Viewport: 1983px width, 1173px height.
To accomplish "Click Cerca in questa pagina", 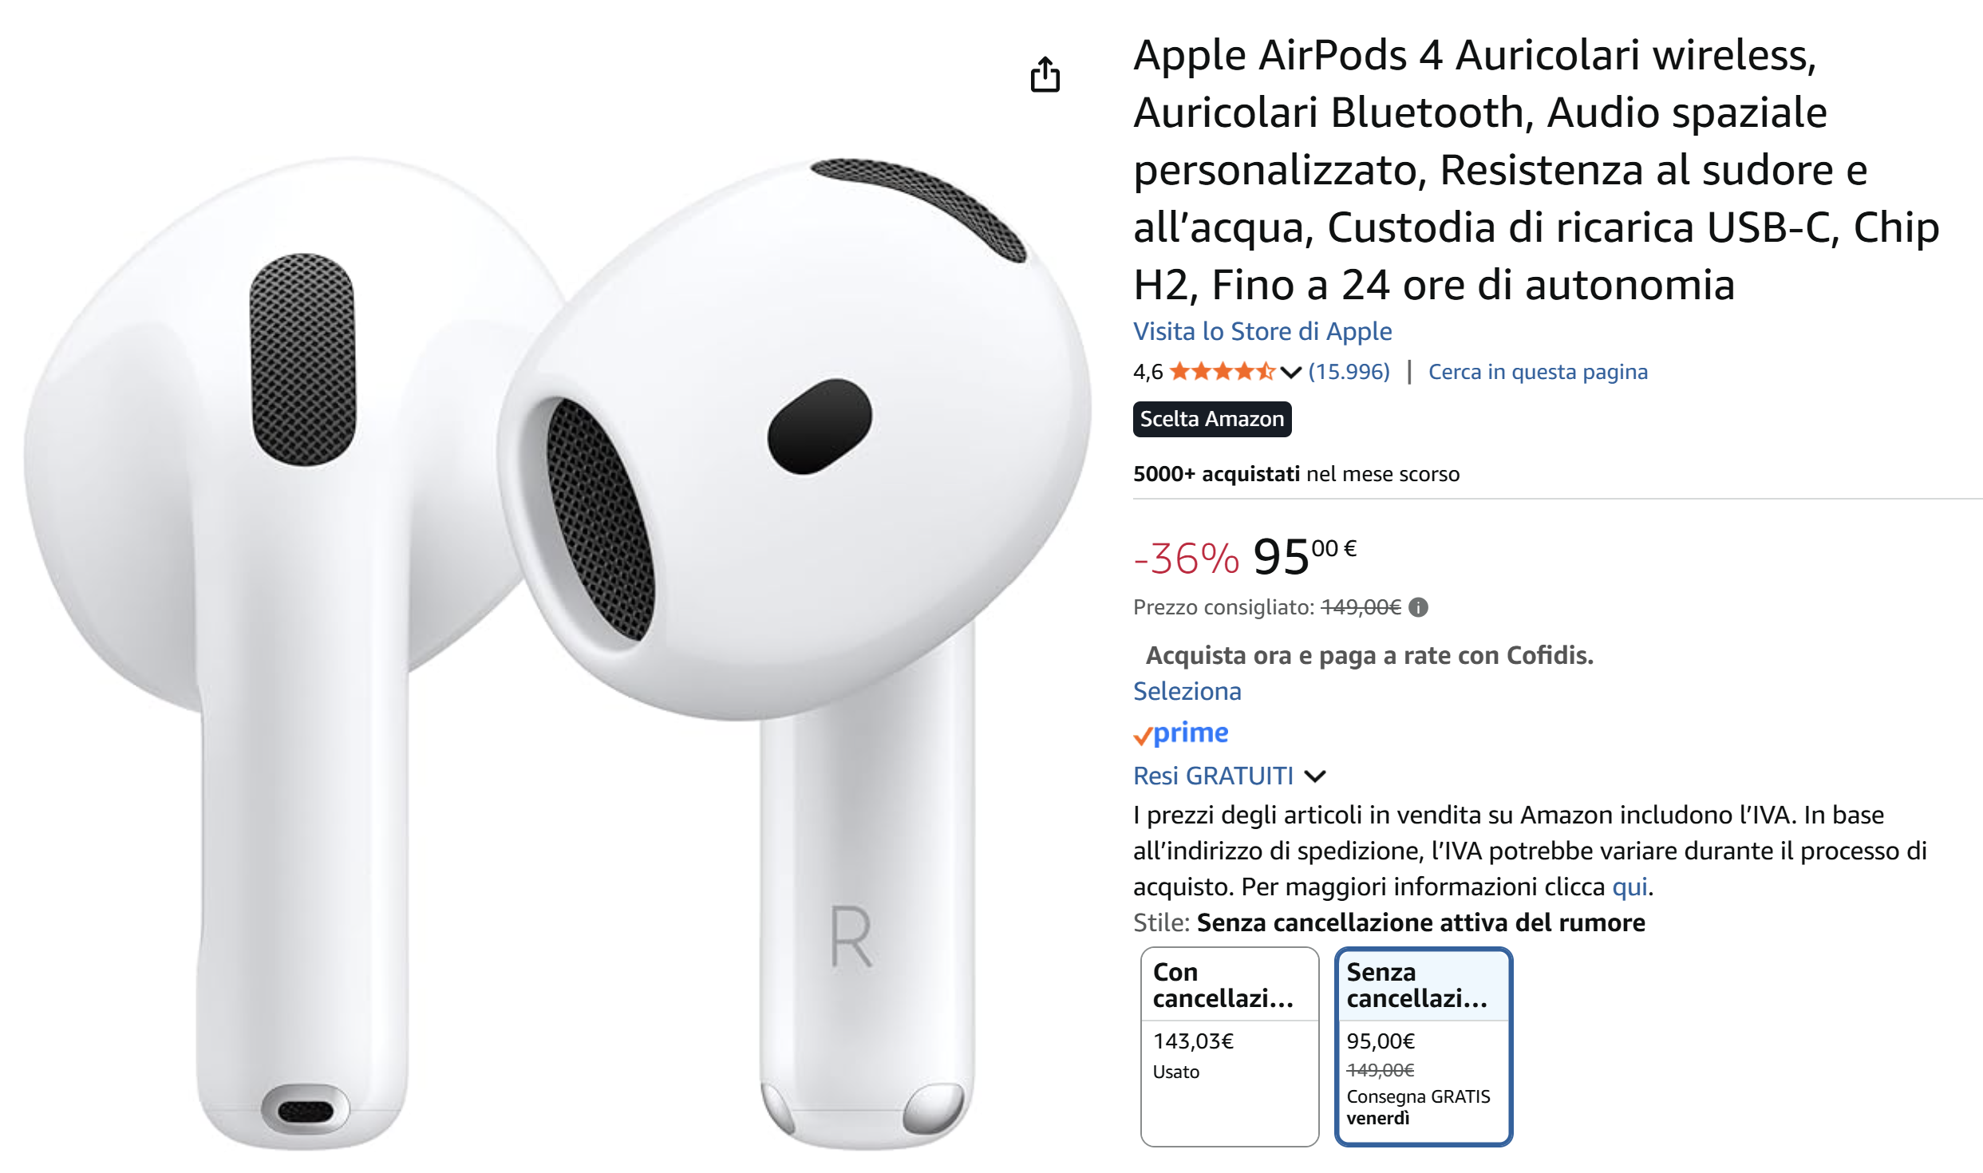I will tap(1538, 372).
